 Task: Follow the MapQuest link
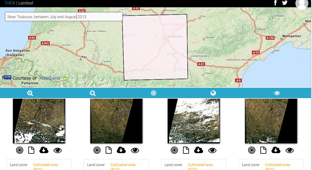pos(50,78)
